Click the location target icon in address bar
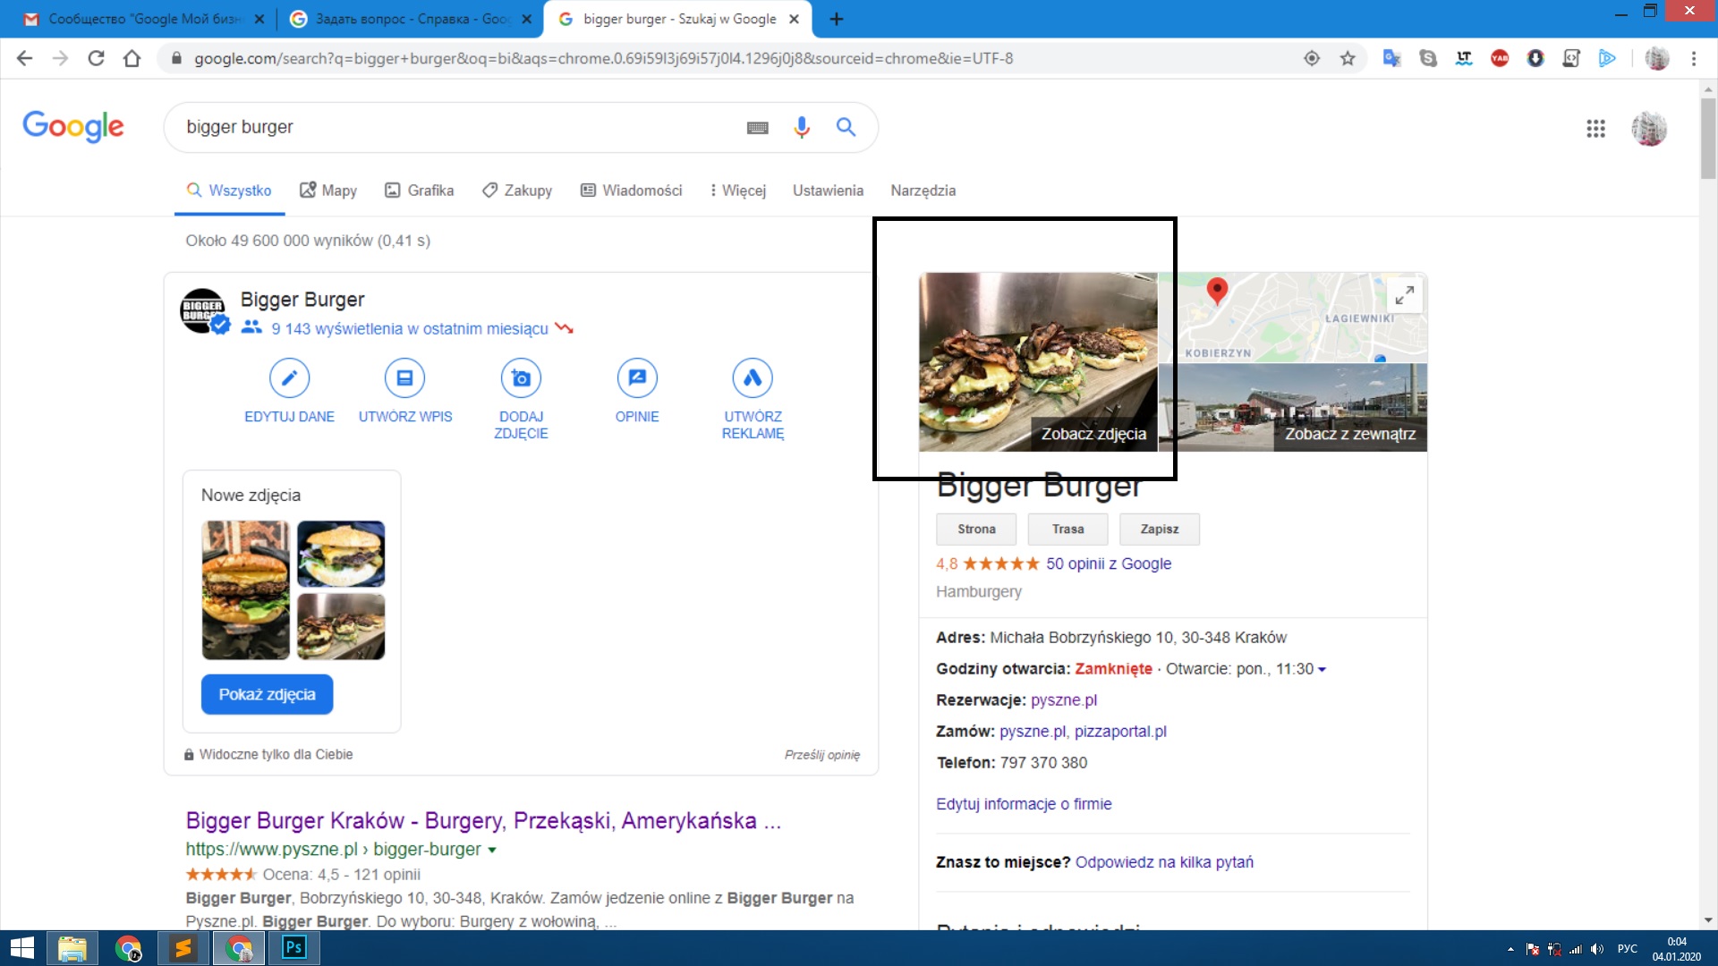Image resolution: width=1718 pixels, height=966 pixels. pyautogui.click(x=1312, y=58)
